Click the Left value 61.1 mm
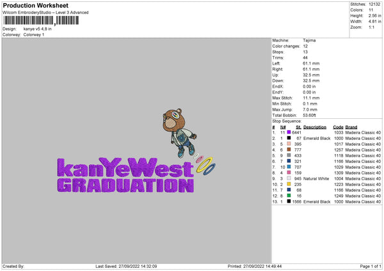 311,63
